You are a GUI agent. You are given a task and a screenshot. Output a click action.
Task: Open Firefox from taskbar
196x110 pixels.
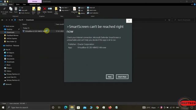[110, 107]
